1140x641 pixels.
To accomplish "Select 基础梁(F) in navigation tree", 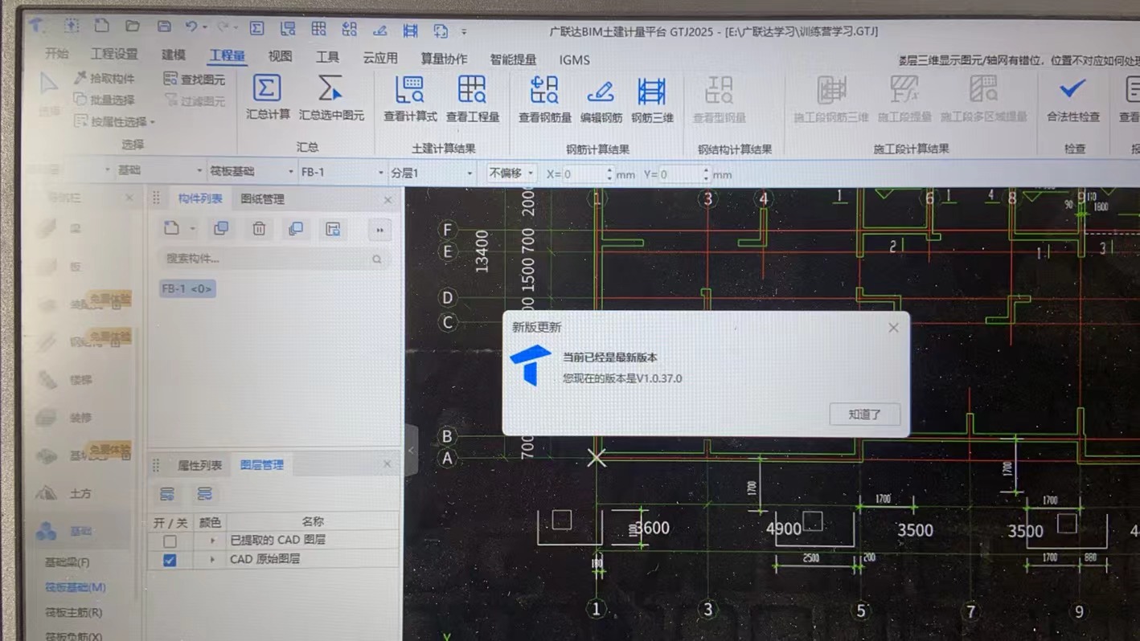I will (x=68, y=562).
